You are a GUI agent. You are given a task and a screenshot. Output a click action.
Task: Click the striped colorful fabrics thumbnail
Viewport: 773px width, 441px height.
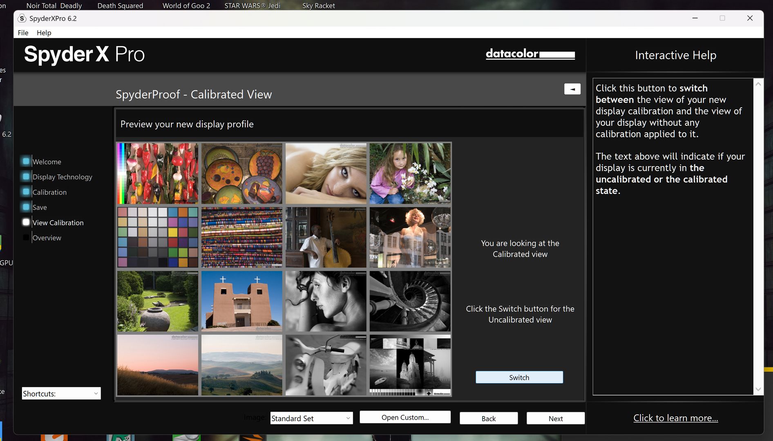tap(242, 237)
